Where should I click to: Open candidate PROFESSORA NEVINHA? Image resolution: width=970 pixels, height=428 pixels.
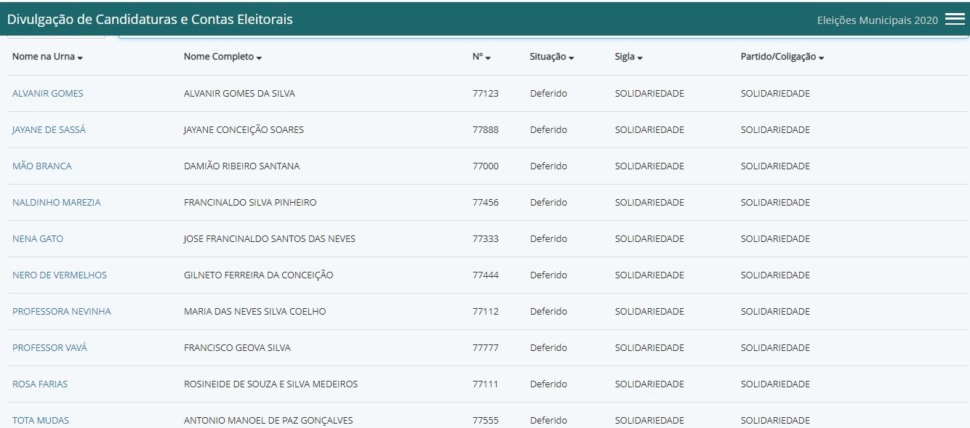coord(62,312)
